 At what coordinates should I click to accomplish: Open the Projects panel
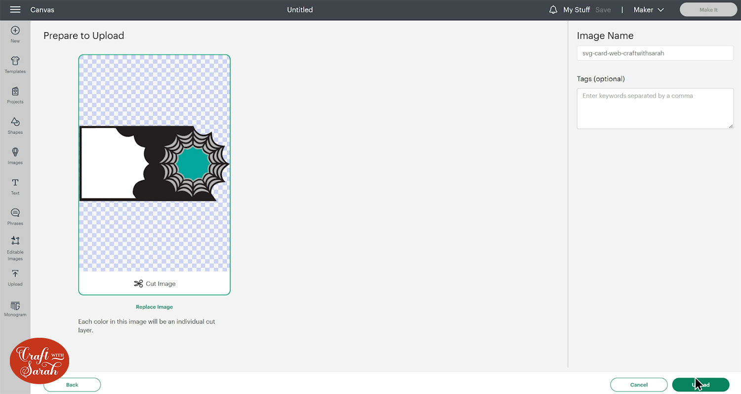coord(15,96)
